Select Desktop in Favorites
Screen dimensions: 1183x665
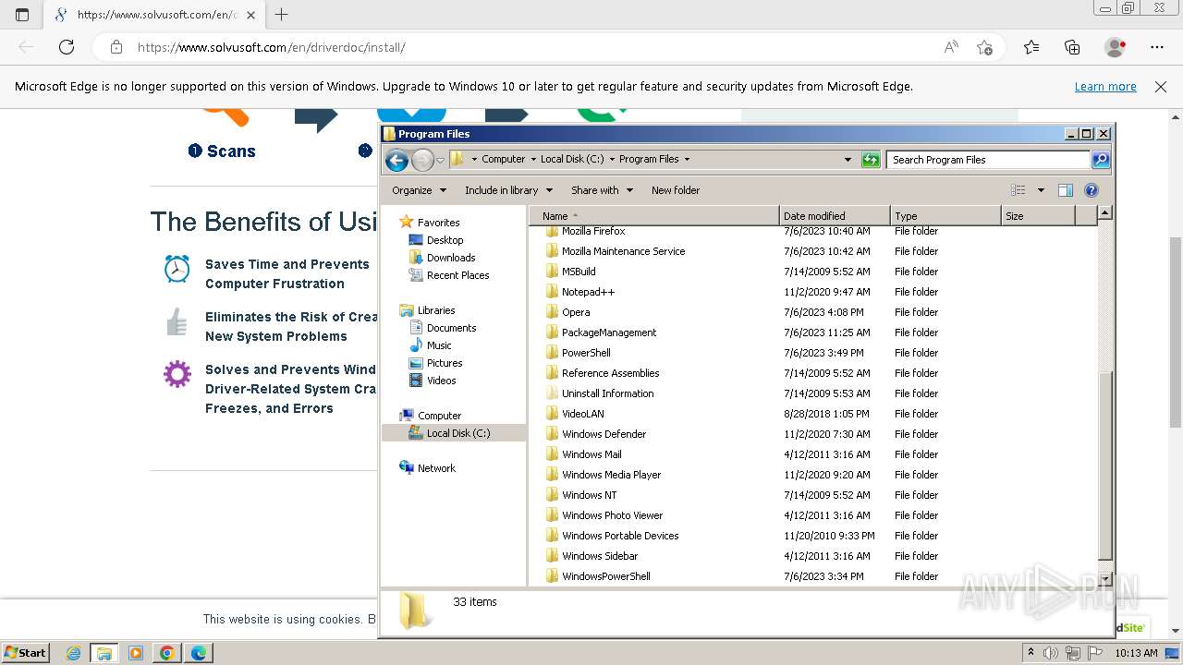pyautogui.click(x=445, y=240)
